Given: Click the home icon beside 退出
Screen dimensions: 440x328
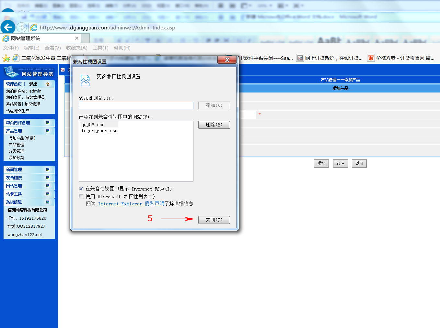Looking at the screenshot, I should click(48, 84).
